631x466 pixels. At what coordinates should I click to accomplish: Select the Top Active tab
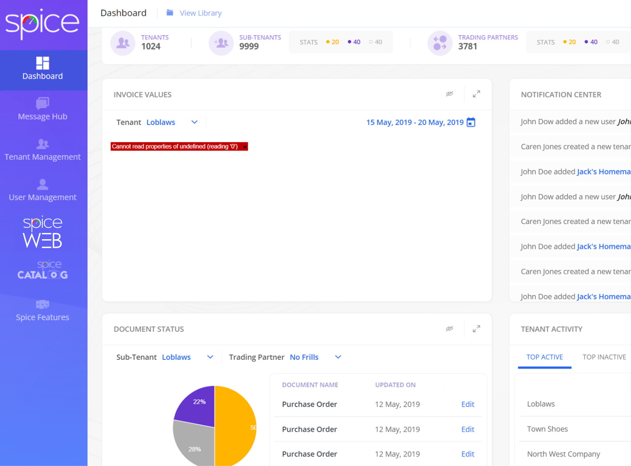(544, 357)
